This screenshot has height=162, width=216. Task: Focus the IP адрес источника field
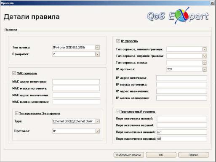[181, 78]
